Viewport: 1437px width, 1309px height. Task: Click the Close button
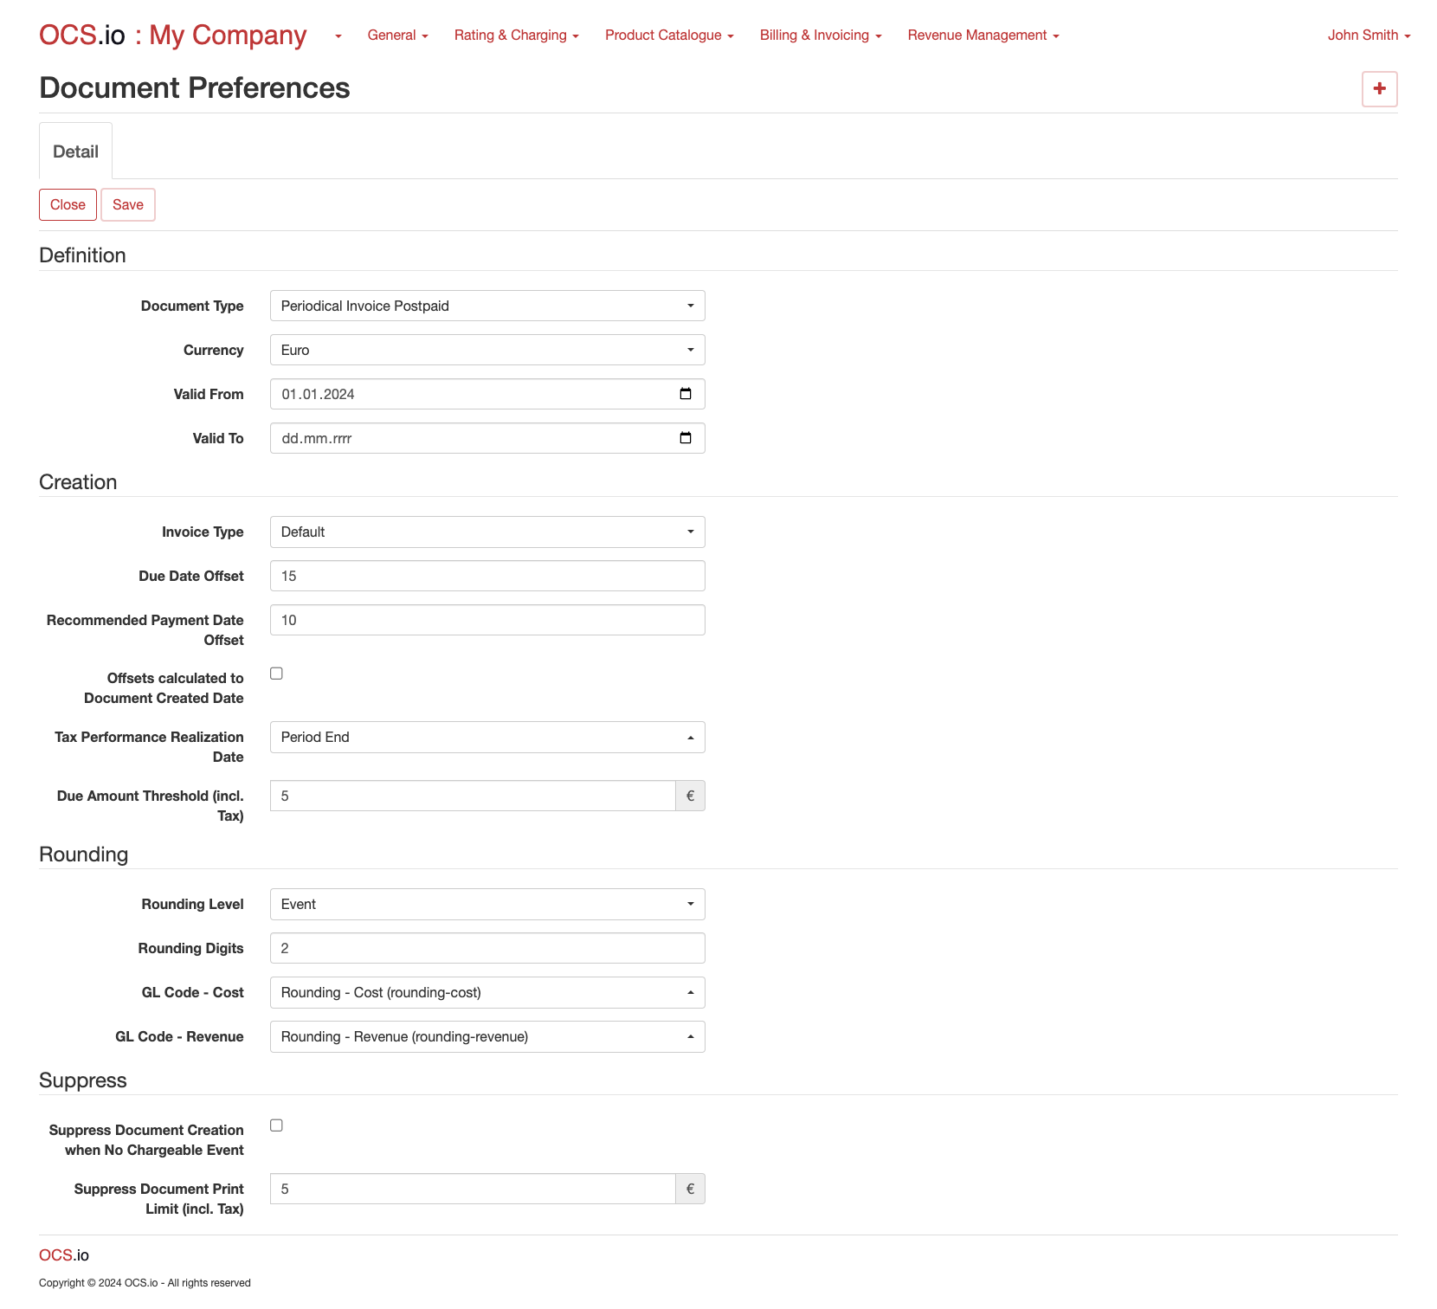[68, 205]
